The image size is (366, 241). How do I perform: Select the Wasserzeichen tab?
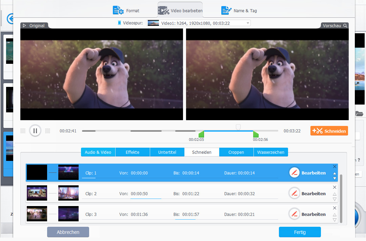(271, 152)
